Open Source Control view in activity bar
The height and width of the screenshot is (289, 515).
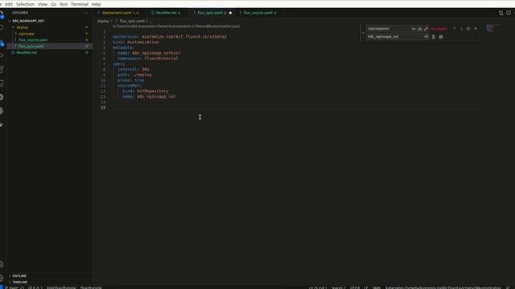click(2, 43)
